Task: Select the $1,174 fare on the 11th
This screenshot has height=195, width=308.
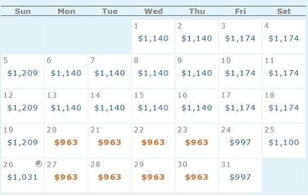Action: 284,73
